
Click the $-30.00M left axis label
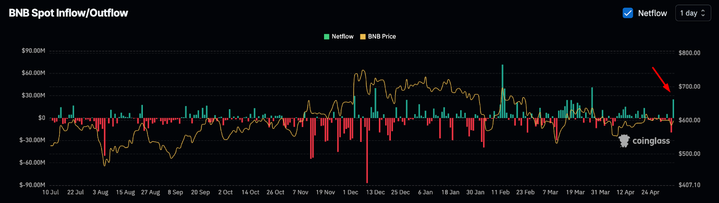pos(32,140)
